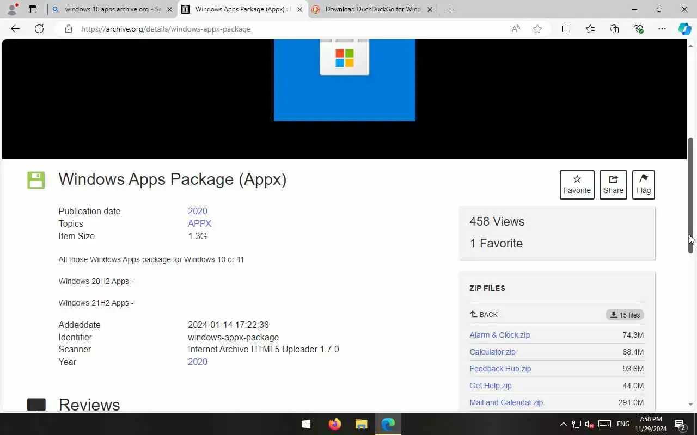697x435 pixels.
Task: Click the windows-appx-package identifier text
Action: click(234, 337)
